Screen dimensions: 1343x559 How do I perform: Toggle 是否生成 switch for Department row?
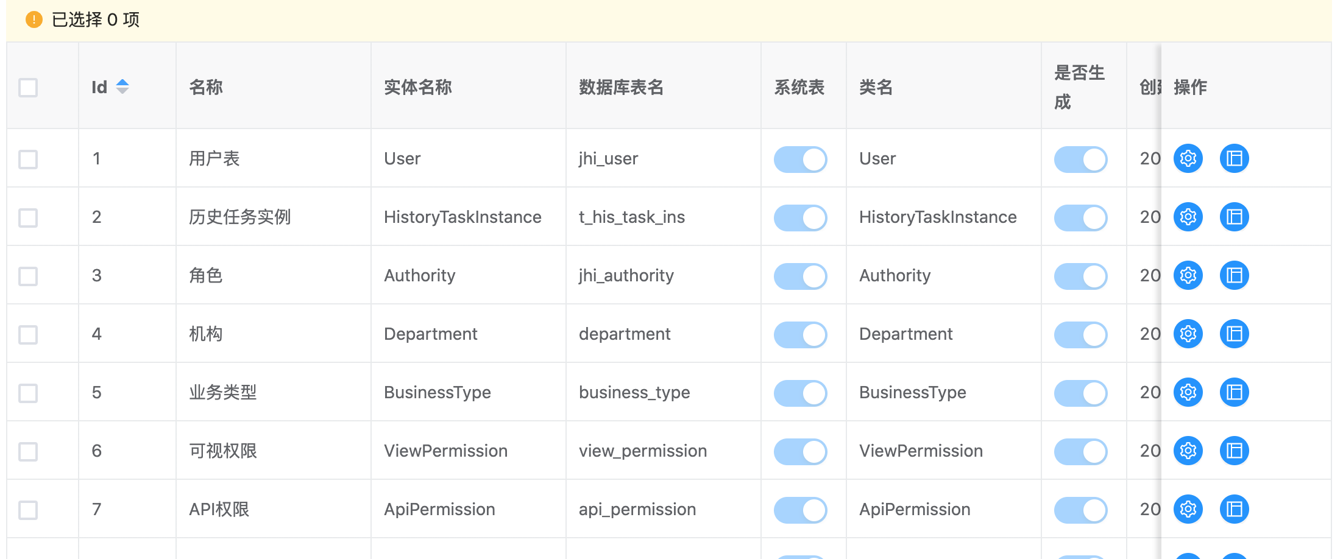[1080, 334]
